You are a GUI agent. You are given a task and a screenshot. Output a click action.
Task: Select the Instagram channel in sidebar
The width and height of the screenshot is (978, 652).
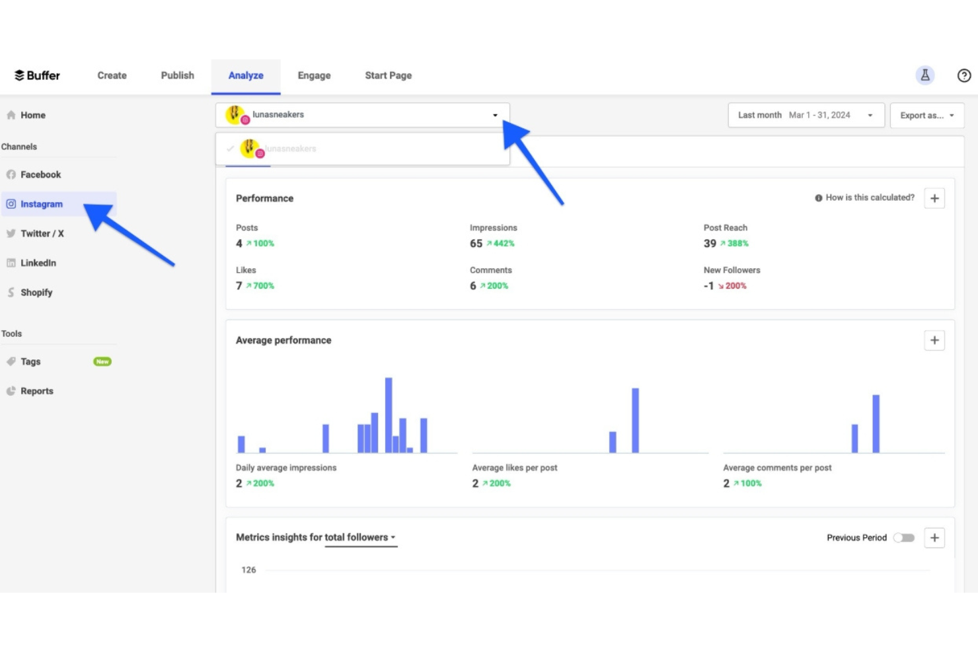(x=42, y=204)
